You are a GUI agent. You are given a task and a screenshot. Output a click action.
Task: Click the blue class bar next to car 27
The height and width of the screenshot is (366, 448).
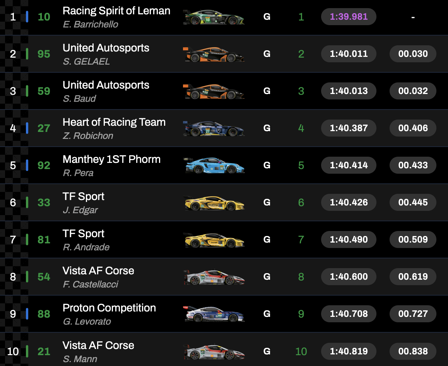click(x=27, y=128)
